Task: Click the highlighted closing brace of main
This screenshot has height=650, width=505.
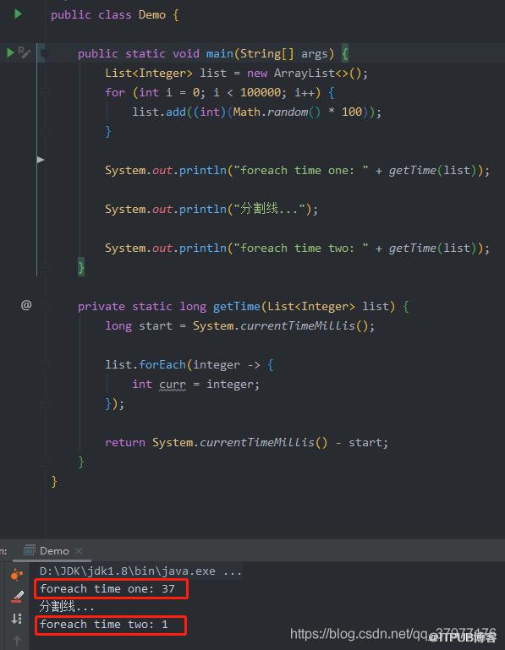Action: 81,267
